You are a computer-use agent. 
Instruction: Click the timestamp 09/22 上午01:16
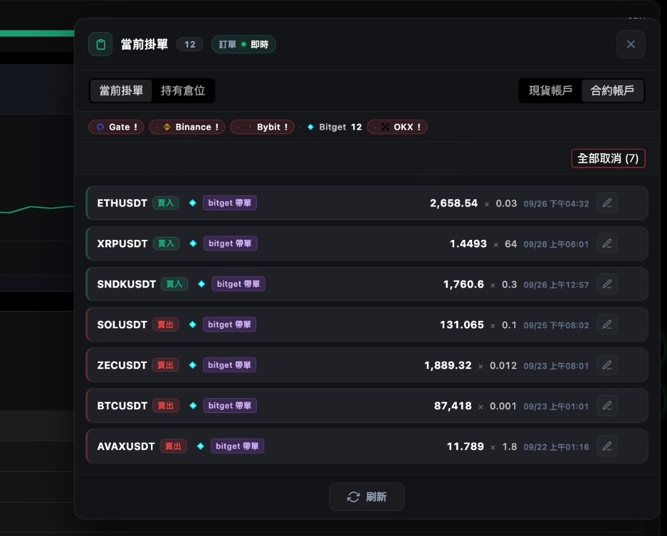556,447
